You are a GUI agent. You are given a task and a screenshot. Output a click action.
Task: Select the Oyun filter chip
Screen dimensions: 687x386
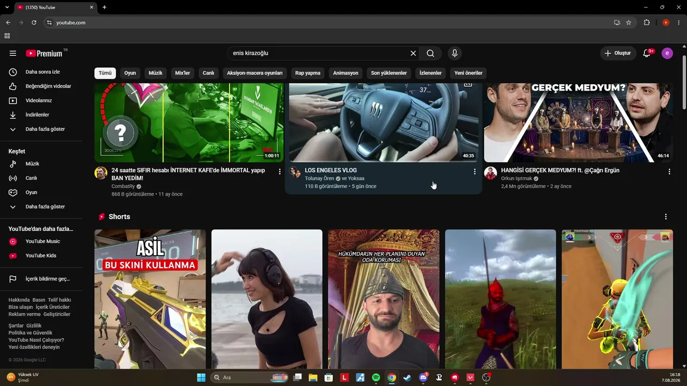[130, 73]
